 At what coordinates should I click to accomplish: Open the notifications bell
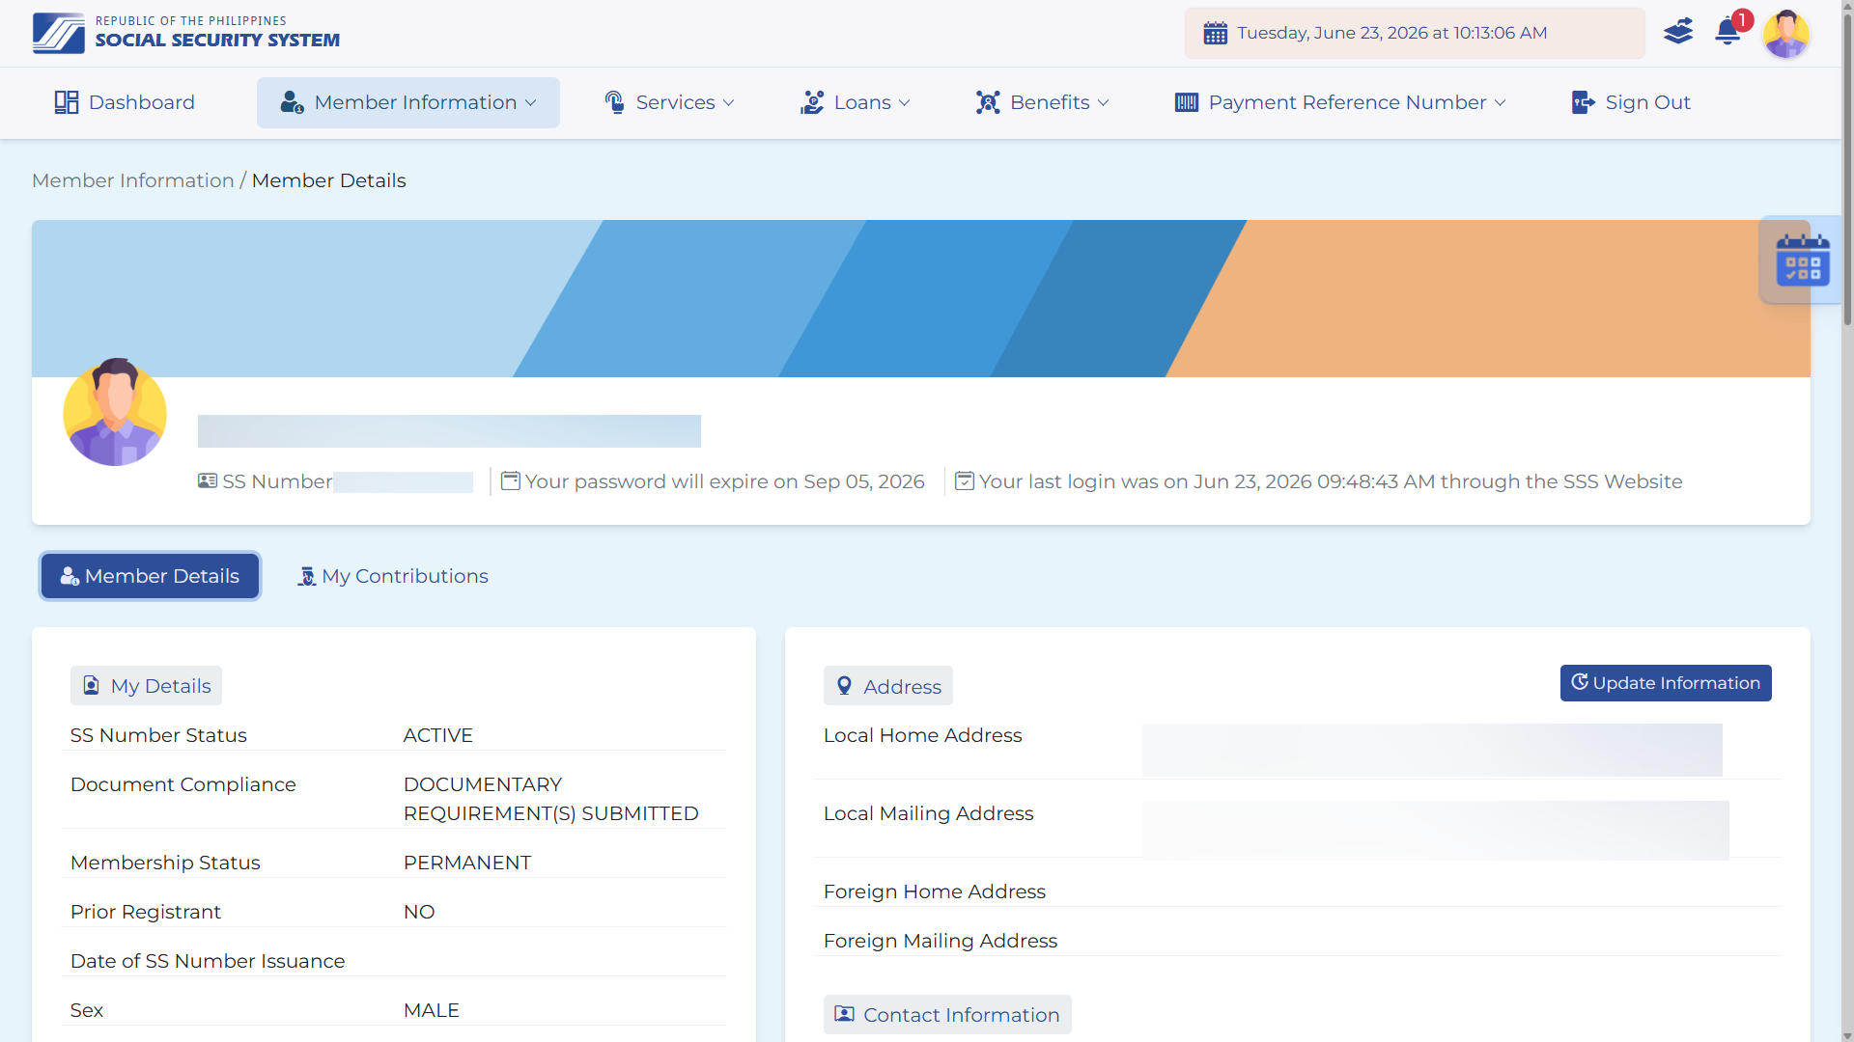(x=1728, y=32)
